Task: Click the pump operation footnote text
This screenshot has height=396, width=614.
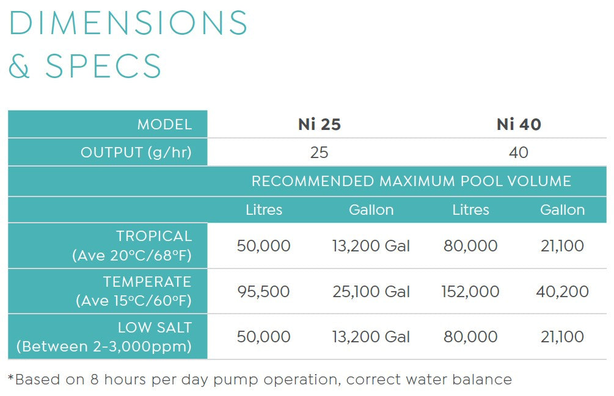Action: (260, 380)
